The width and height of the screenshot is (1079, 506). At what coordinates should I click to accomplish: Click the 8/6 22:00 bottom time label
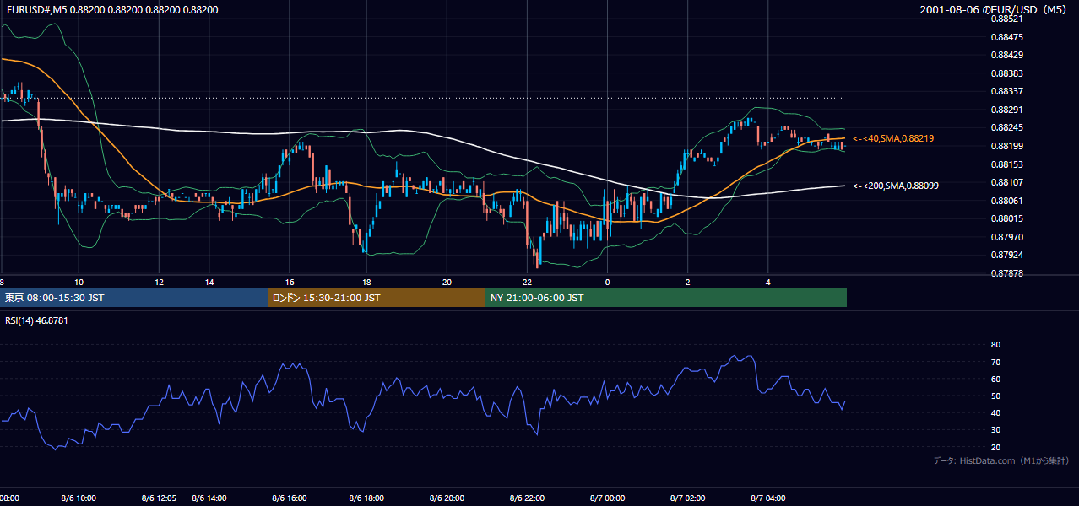click(527, 498)
